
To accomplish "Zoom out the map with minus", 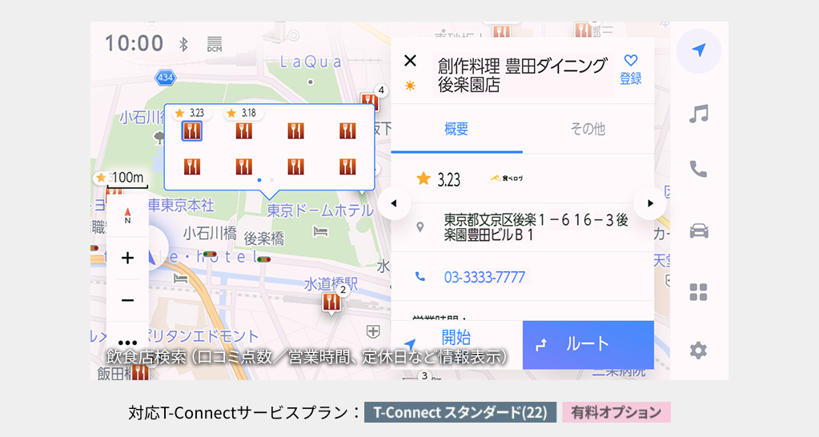I will [x=127, y=300].
